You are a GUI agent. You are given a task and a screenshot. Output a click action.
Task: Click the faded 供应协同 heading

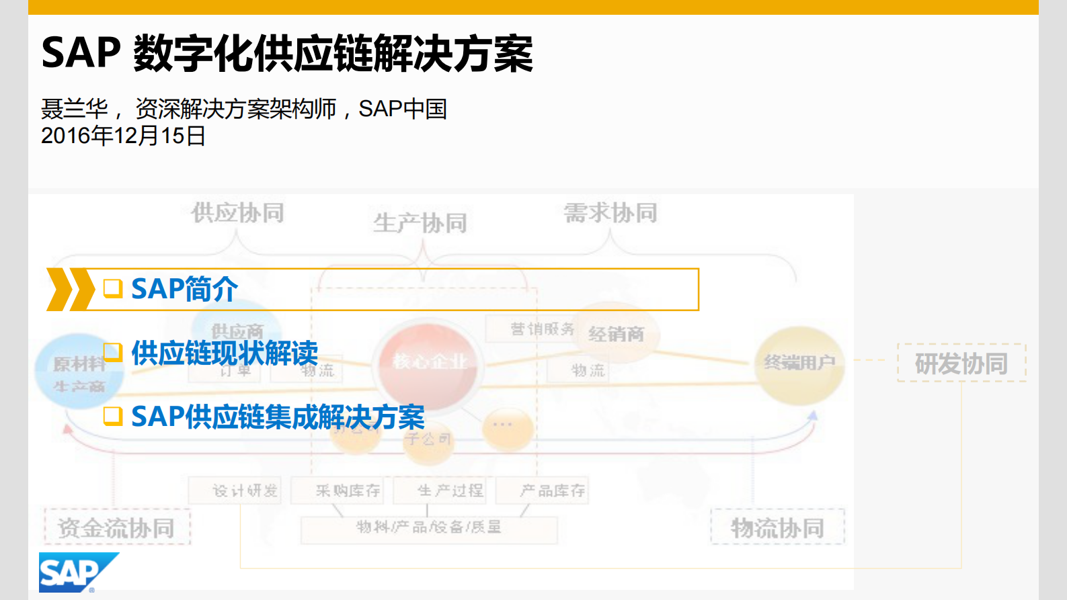pos(238,213)
